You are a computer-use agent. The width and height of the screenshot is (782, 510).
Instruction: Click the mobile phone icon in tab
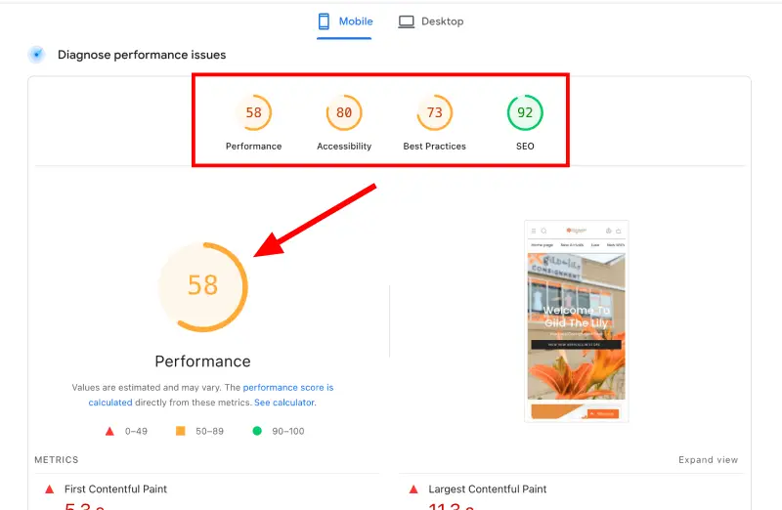(x=326, y=21)
